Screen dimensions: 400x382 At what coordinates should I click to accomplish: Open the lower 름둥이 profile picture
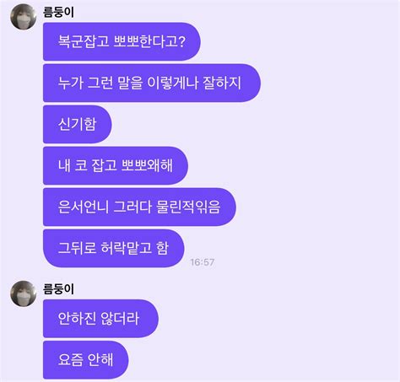[24, 293]
